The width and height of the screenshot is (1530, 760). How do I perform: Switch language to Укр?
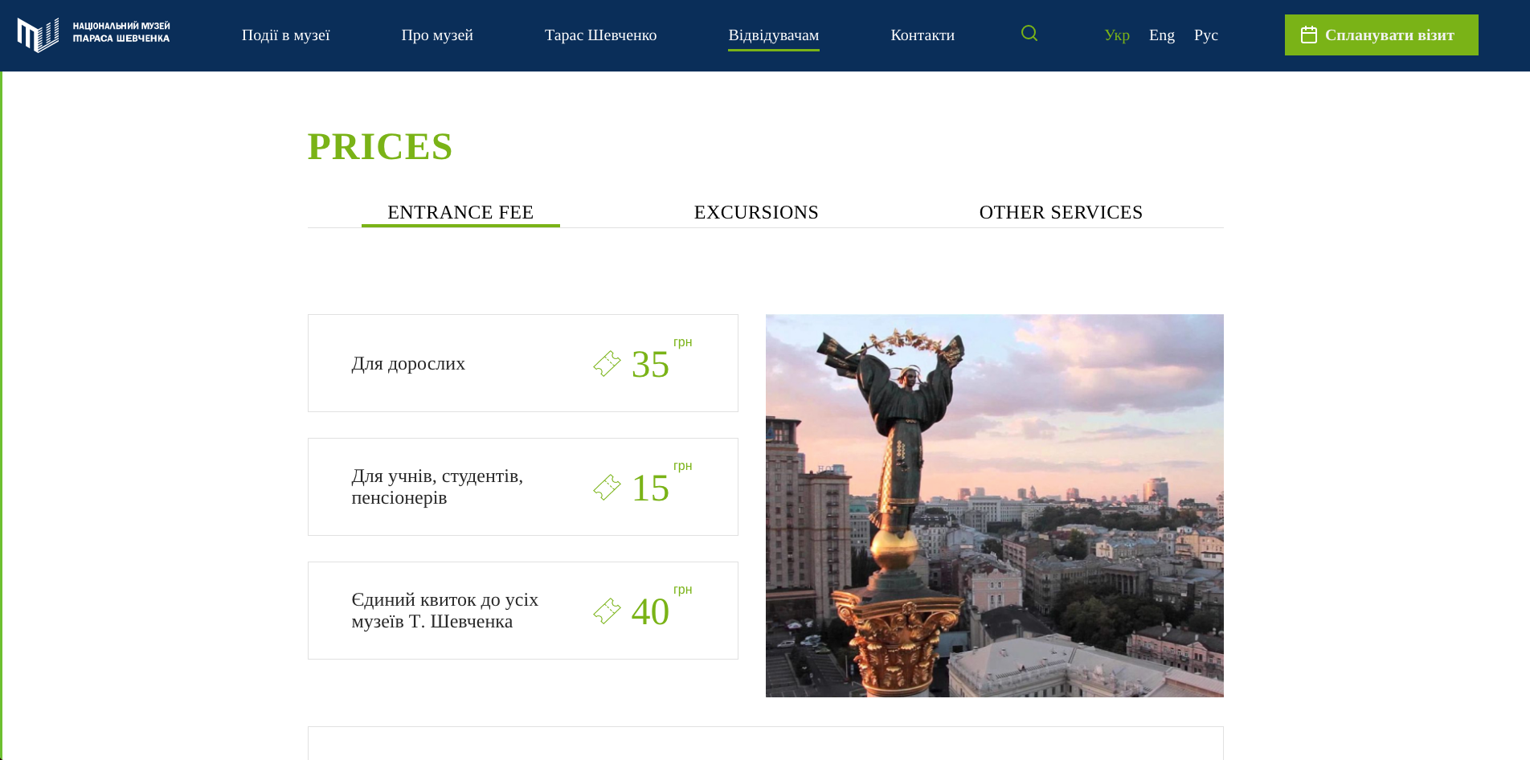point(1117,35)
